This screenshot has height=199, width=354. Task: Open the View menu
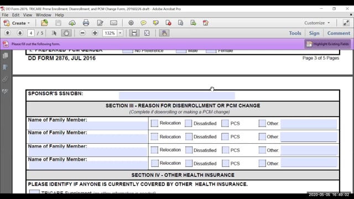click(x=28, y=15)
